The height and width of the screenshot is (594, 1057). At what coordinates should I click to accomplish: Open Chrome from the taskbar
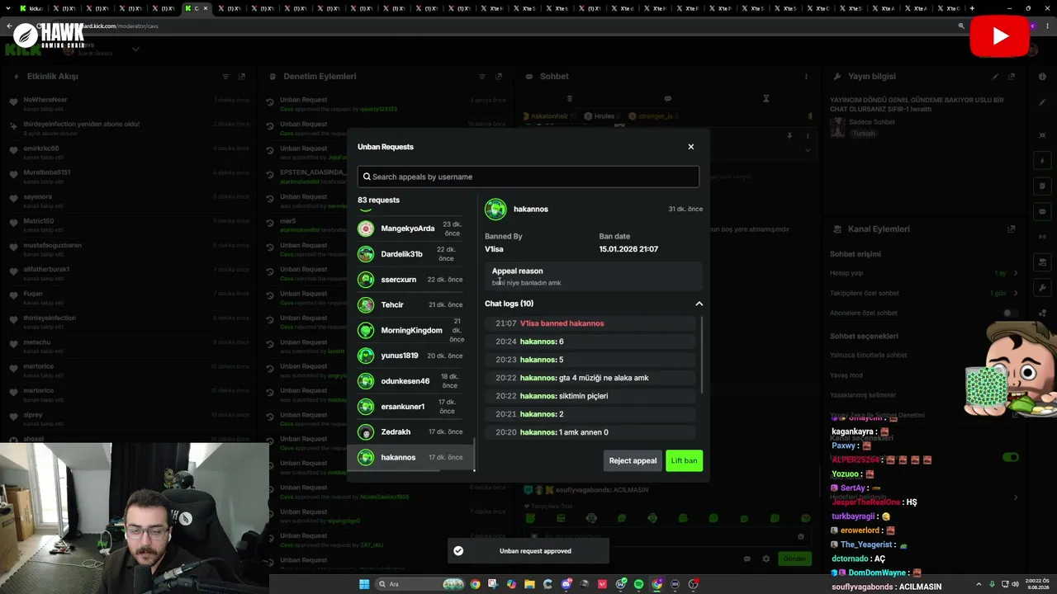[475, 584]
